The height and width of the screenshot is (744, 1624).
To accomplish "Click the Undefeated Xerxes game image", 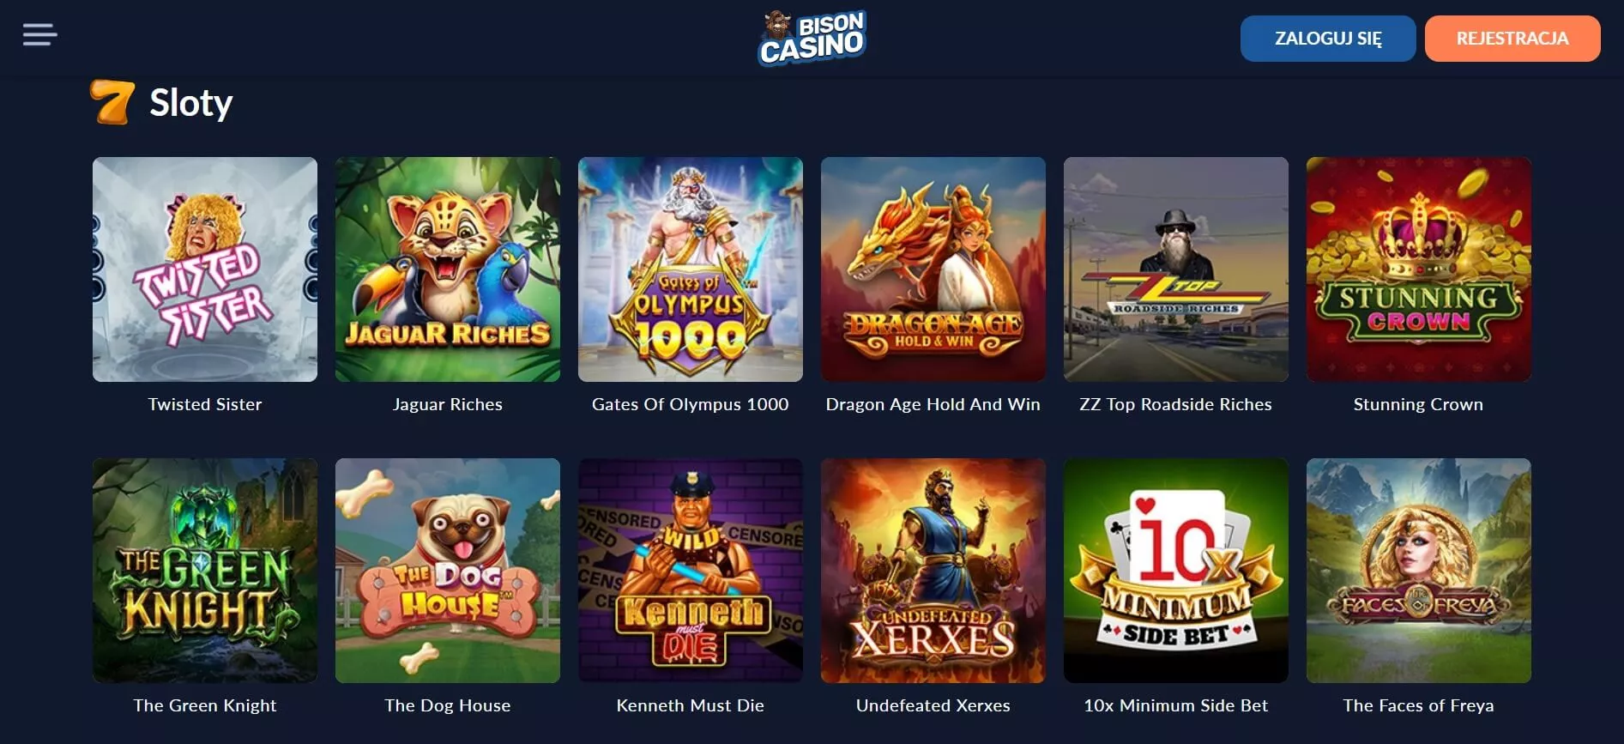I will pyautogui.click(x=933, y=571).
